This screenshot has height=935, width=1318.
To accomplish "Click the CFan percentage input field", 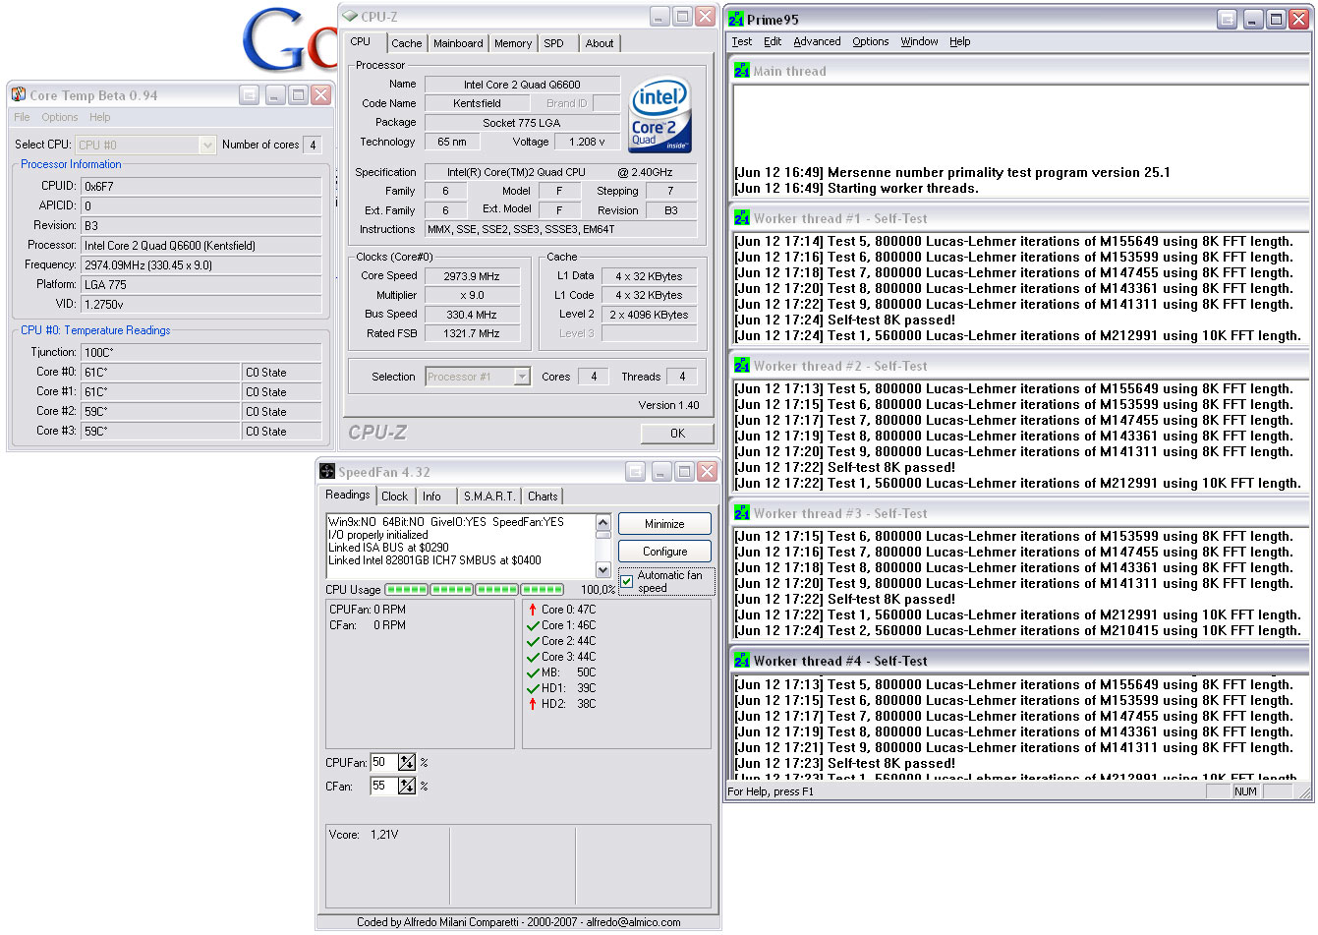I will pos(383,786).
